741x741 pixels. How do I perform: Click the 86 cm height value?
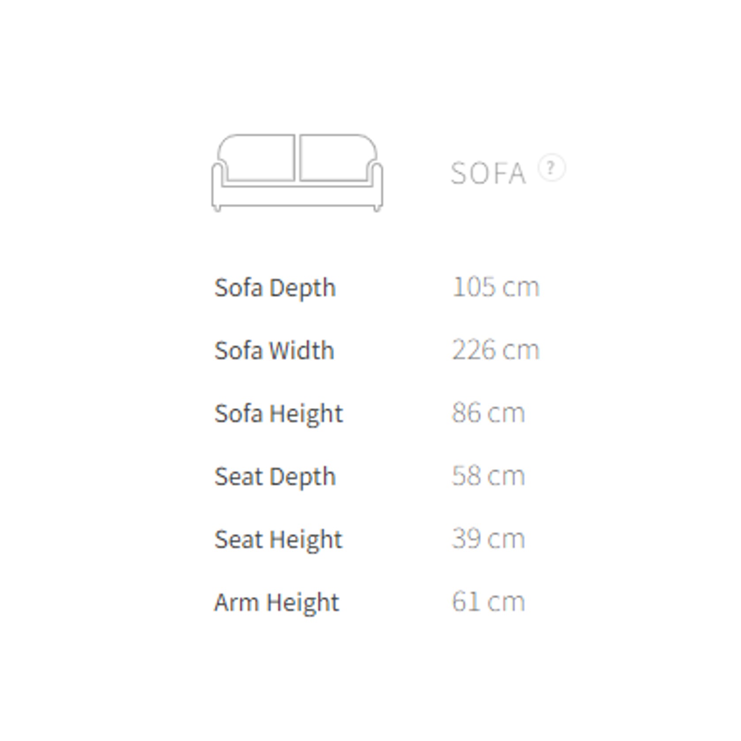[488, 413]
